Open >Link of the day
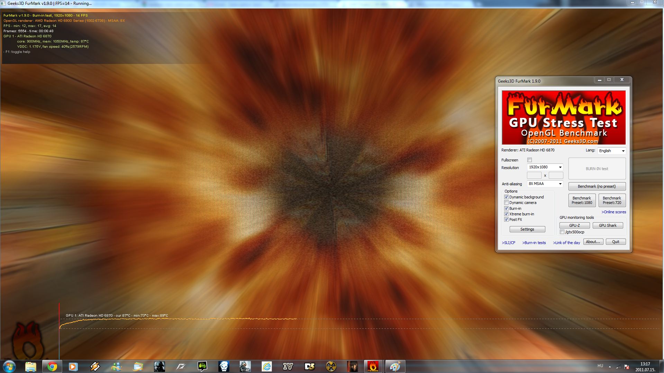The image size is (664, 373). tap(566, 243)
